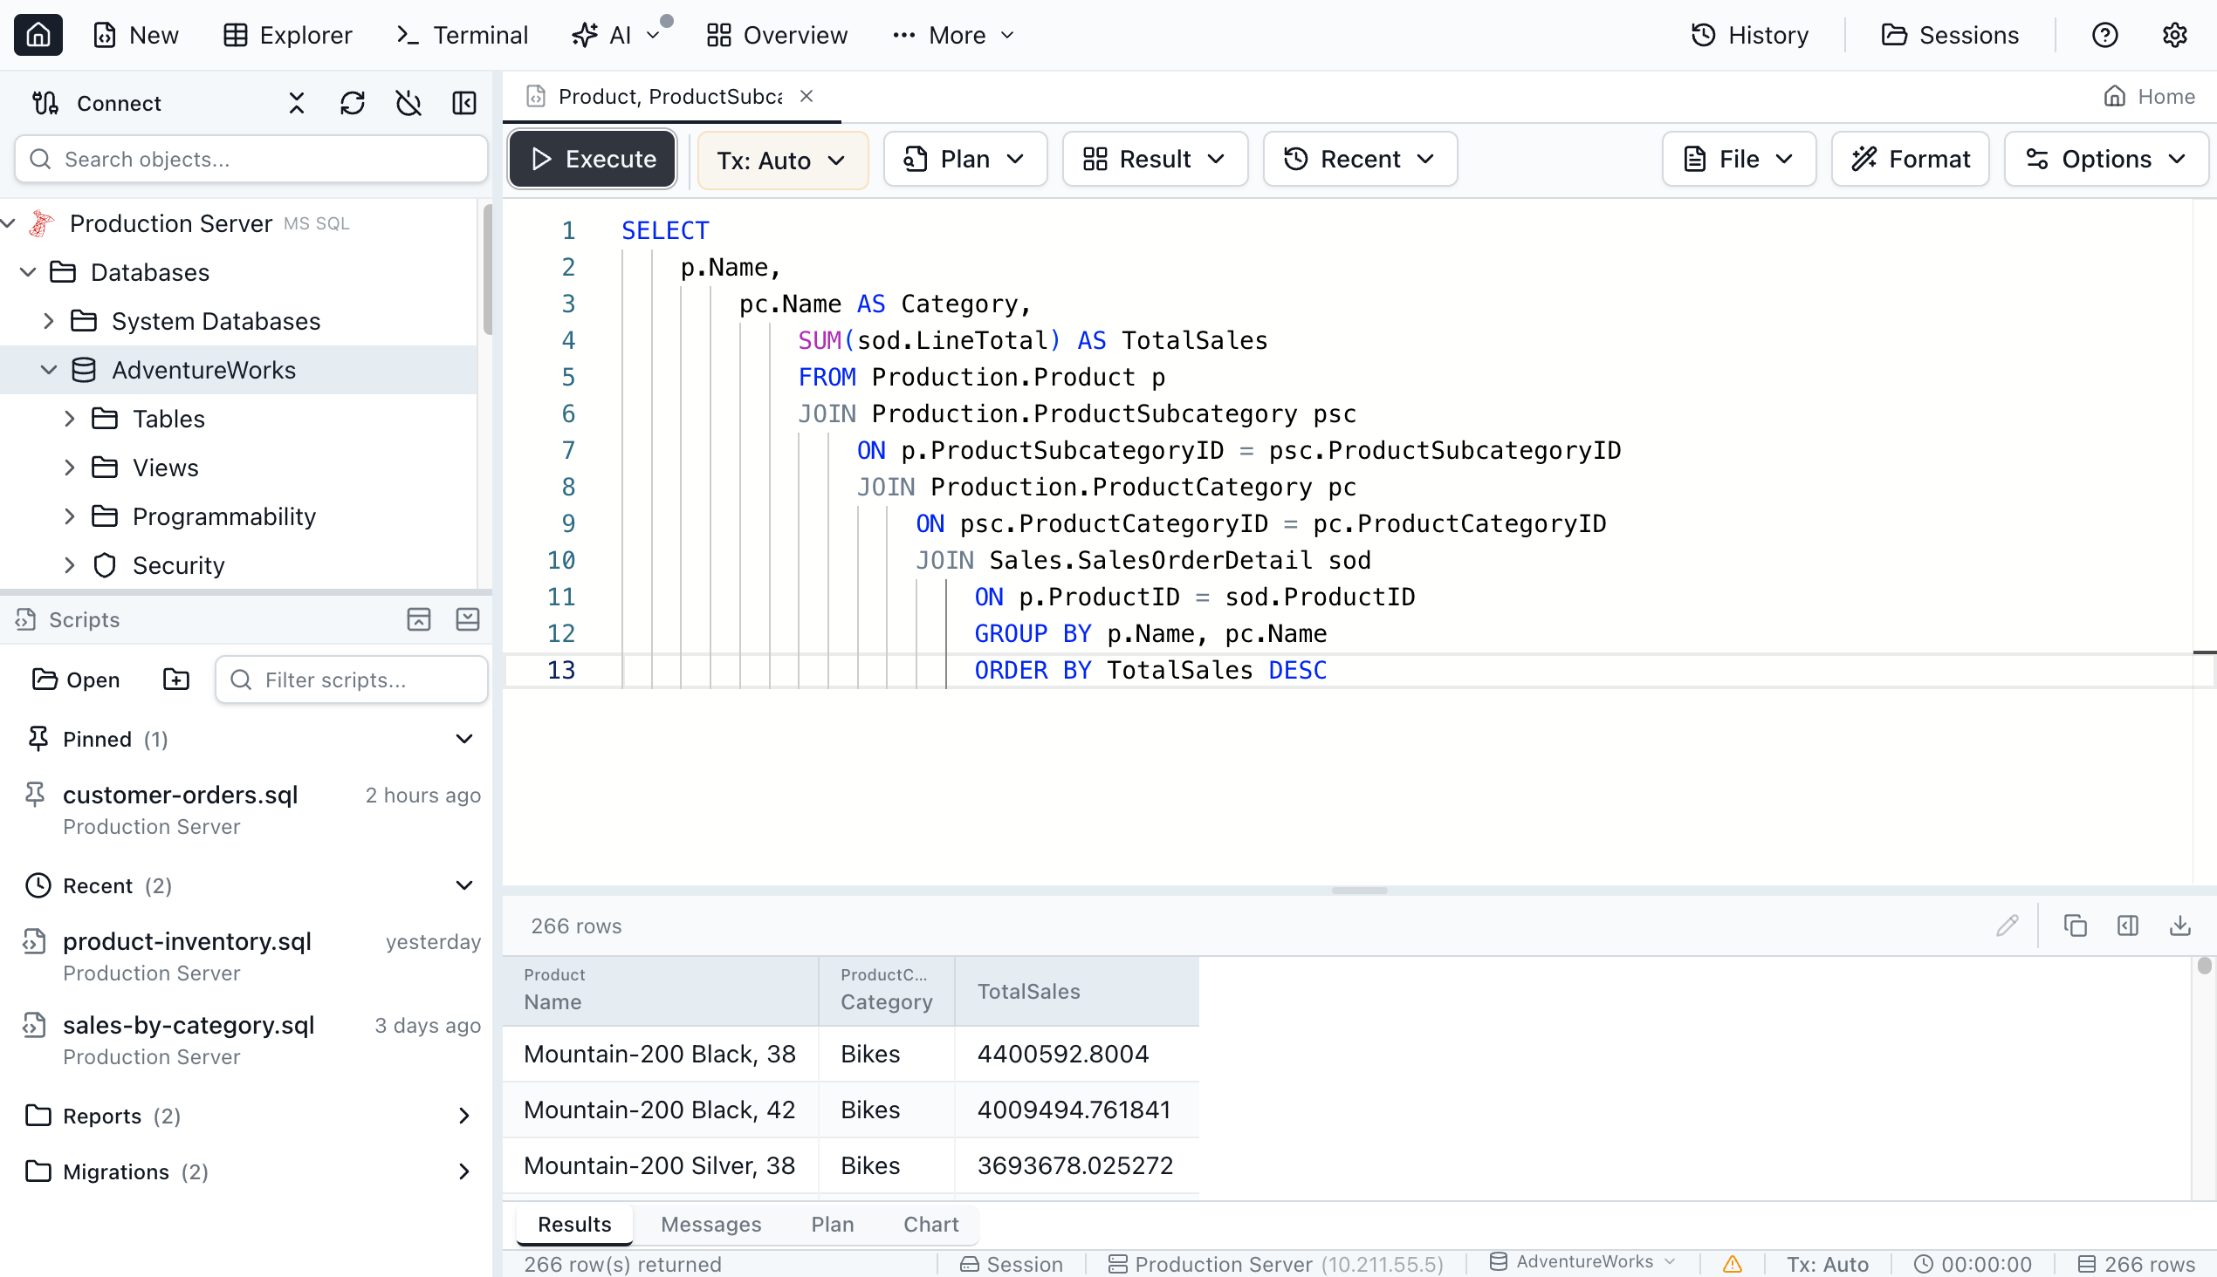Screen dimensions: 2217x1277
Task: Collapse the Pinned scripts section
Action: pyautogui.click(x=464, y=740)
